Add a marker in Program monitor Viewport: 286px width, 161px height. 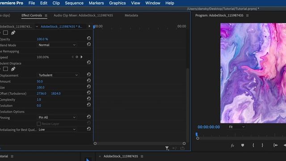243,145
